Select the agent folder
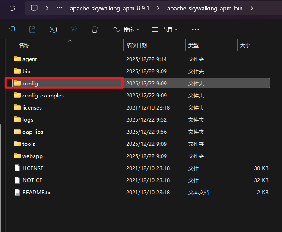This screenshot has height=232, width=282. (29, 59)
